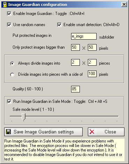The height and width of the screenshot is (164, 129).
Task: Uncheck Use random names
Action: pos(9,25)
